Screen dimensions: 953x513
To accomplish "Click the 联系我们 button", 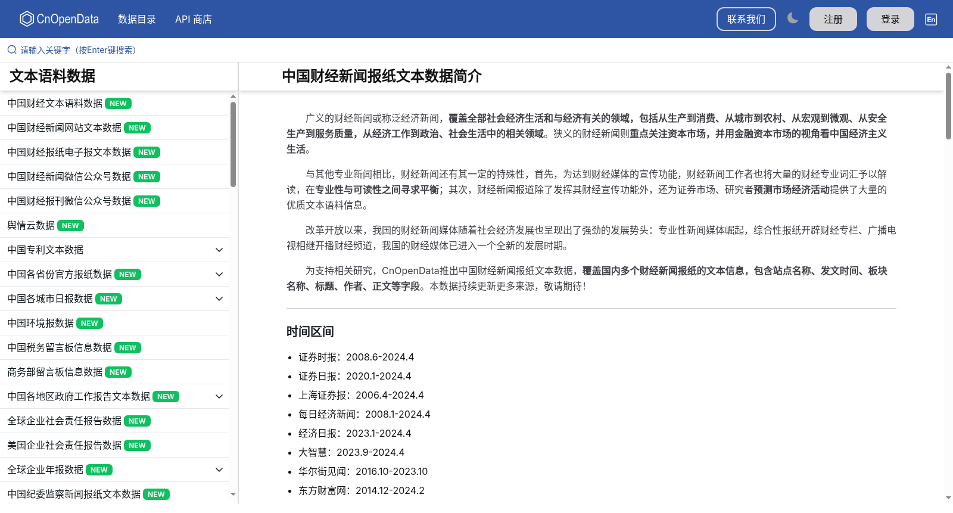I will click(746, 19).
